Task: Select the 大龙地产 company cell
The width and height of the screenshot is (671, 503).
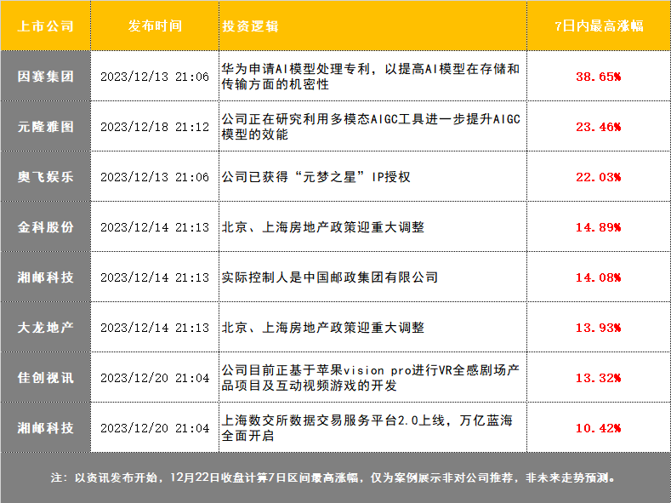Action: coord(45,328)
